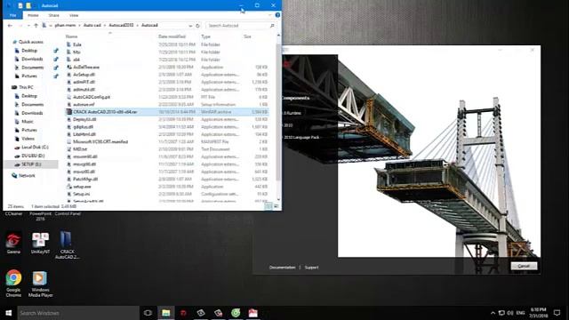Select the AutoCADConfig.pit file
The image size is (569, 320).
click(92, 97)
